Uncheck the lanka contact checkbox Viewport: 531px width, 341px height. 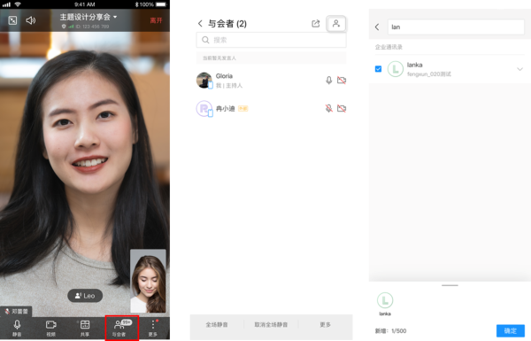coord(378,69)
